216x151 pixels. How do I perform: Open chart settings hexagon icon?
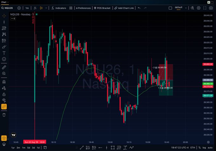click(x=199, y=8)
